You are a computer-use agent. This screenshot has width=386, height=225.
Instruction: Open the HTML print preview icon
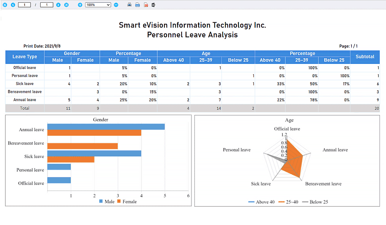(137, 5)
